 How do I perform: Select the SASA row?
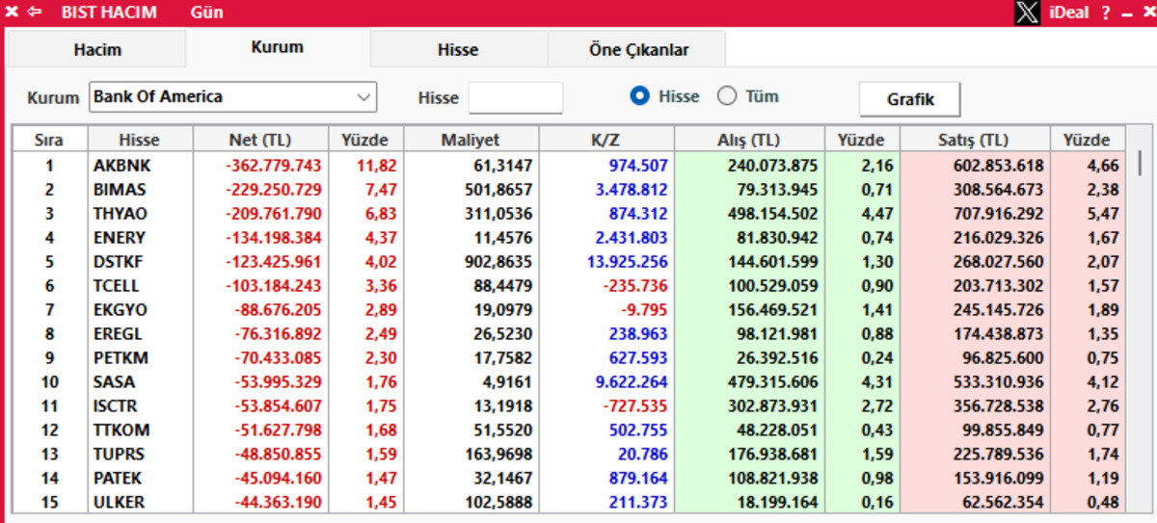point(569,382)
